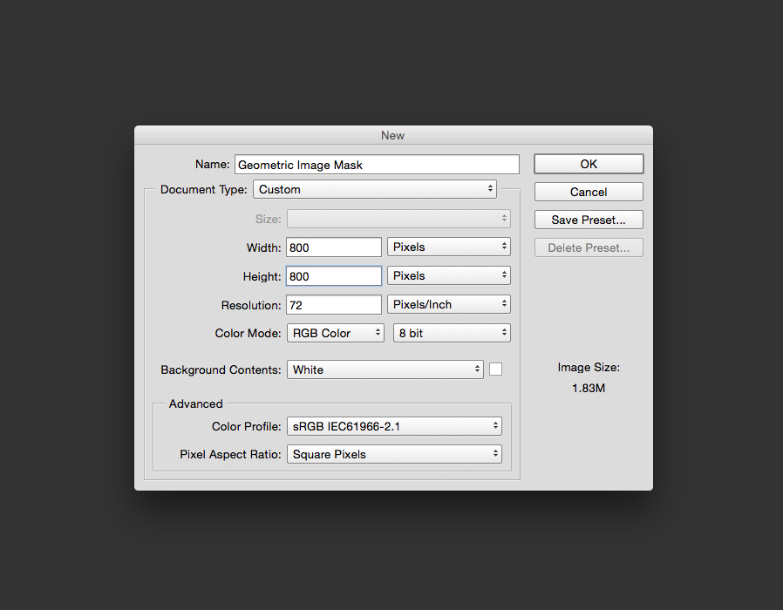Open the Height units dropdown
Viewport: 783px width, 610px height.
449,275
